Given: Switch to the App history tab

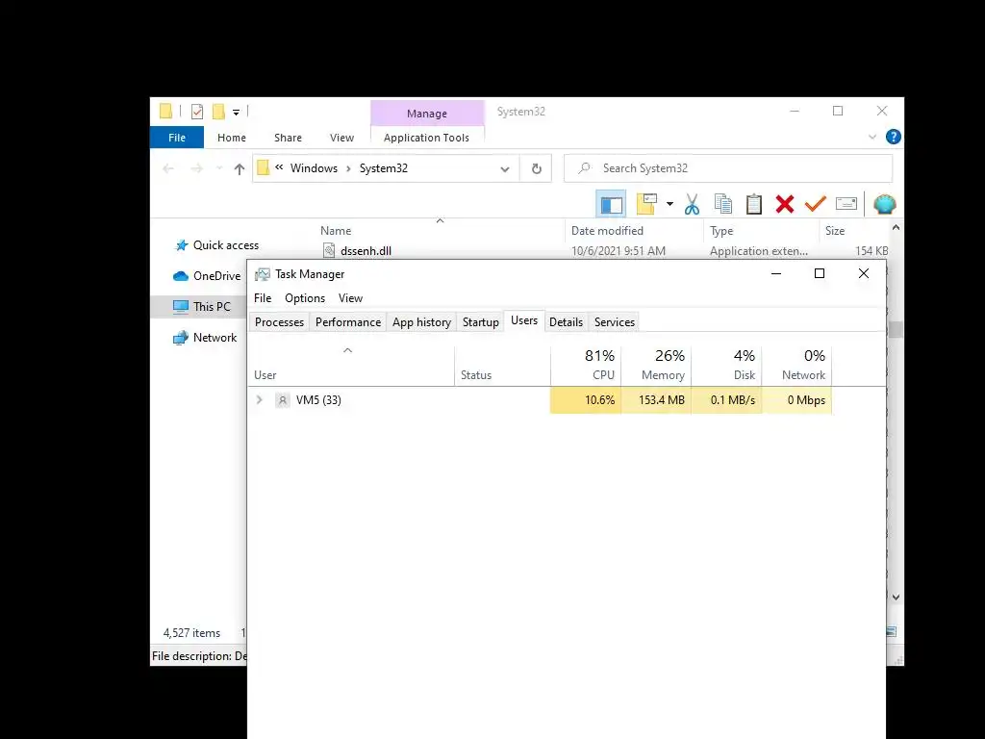Looking at the screenshot, I should 421,322.
